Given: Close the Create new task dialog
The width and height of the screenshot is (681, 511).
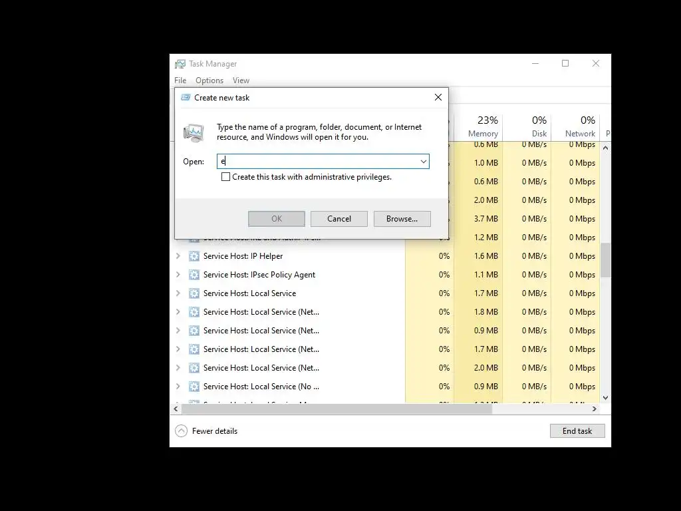Looking at the screenshot, I should [438, 97].
